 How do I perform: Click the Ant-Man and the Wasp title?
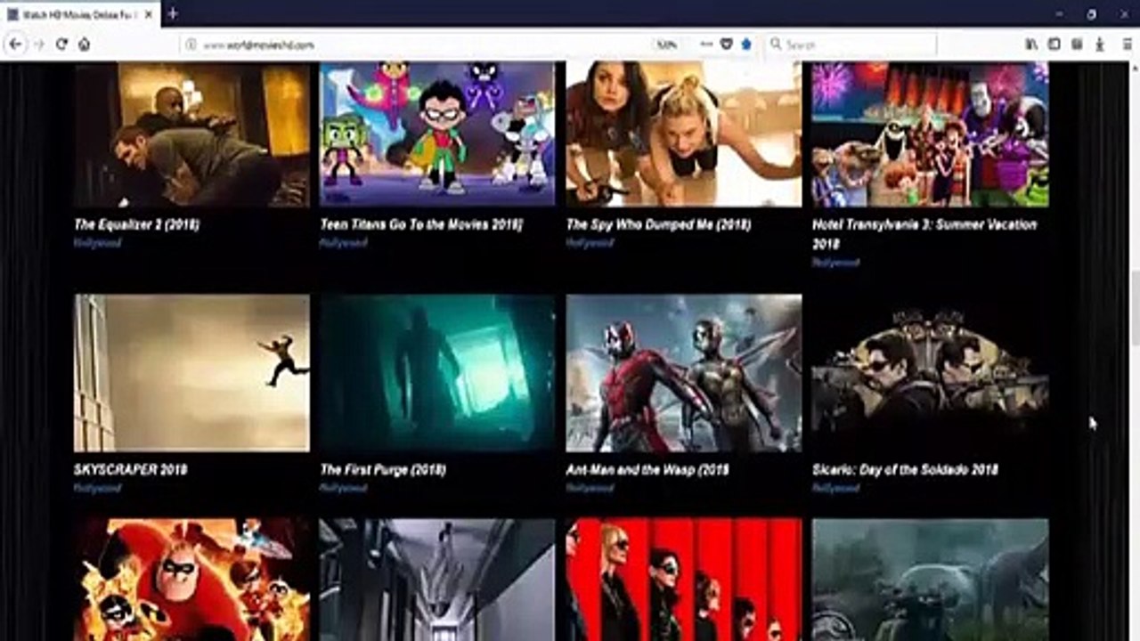coord(647,469)
